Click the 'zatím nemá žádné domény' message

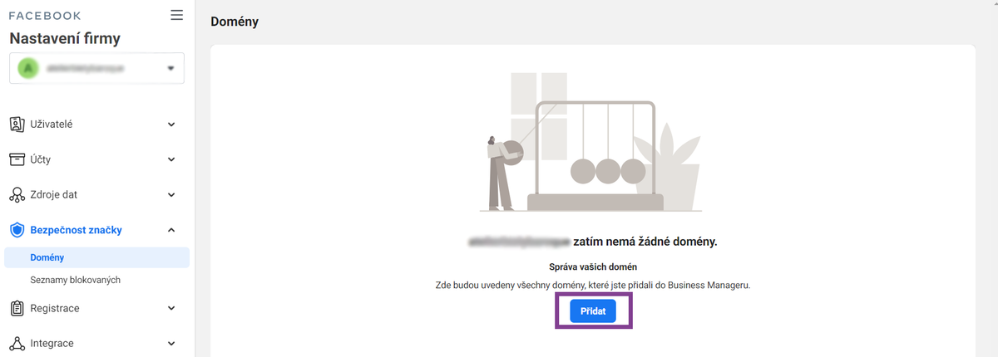pos(645,242)
